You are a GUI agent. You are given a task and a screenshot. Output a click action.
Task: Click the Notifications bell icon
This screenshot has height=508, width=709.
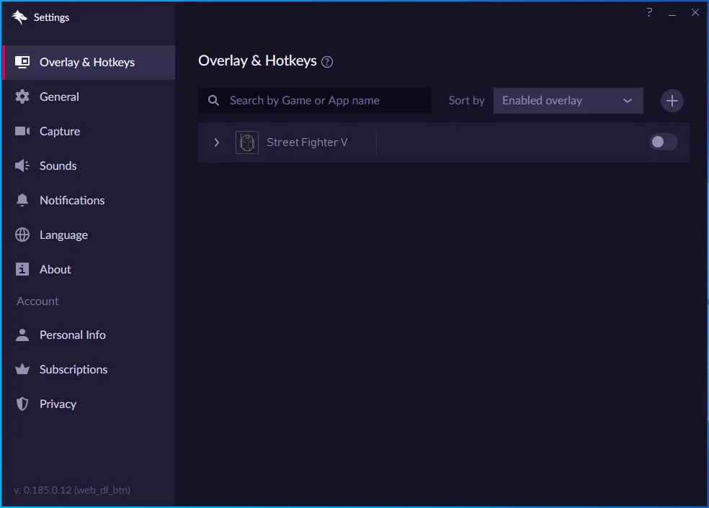[22, 200]
